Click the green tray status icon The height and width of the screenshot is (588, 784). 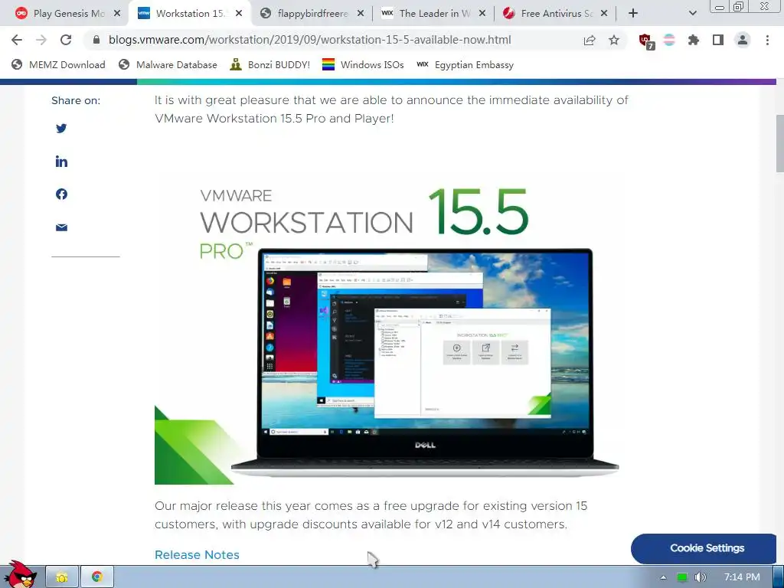(x=681, y=577)
